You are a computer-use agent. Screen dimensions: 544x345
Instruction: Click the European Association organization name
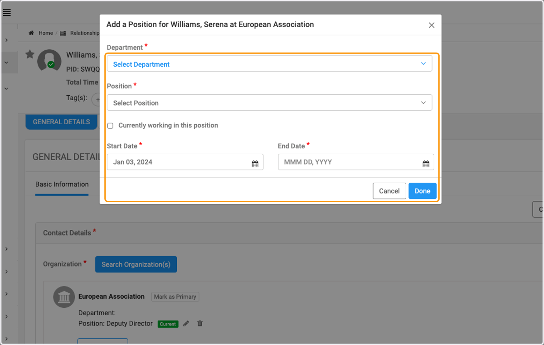click(112, 296)
